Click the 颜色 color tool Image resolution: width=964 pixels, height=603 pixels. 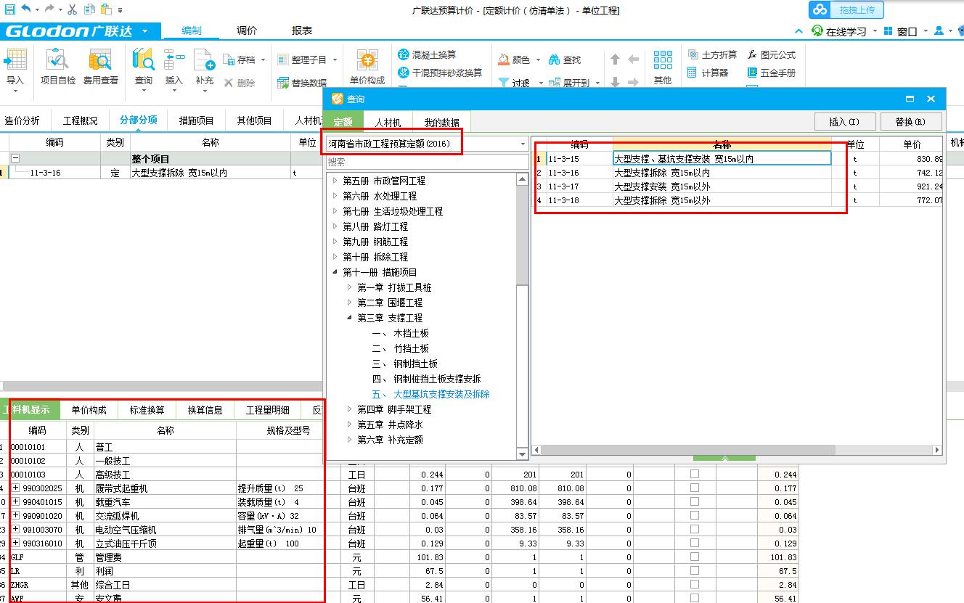515,60
